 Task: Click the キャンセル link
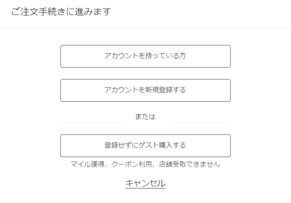pos(145,183)
